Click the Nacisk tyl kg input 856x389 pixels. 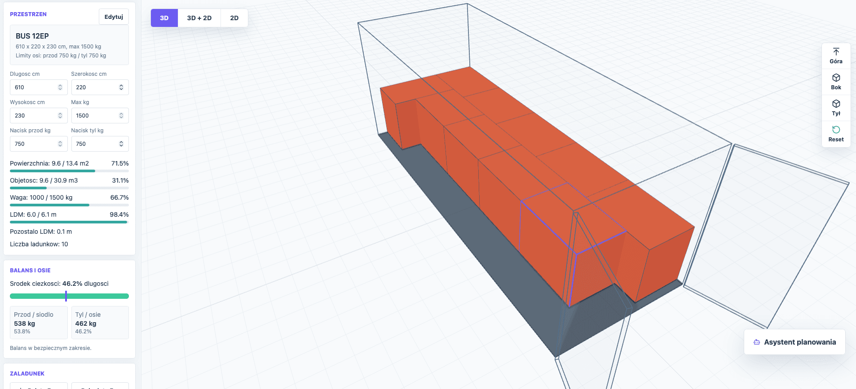(100, 144)
